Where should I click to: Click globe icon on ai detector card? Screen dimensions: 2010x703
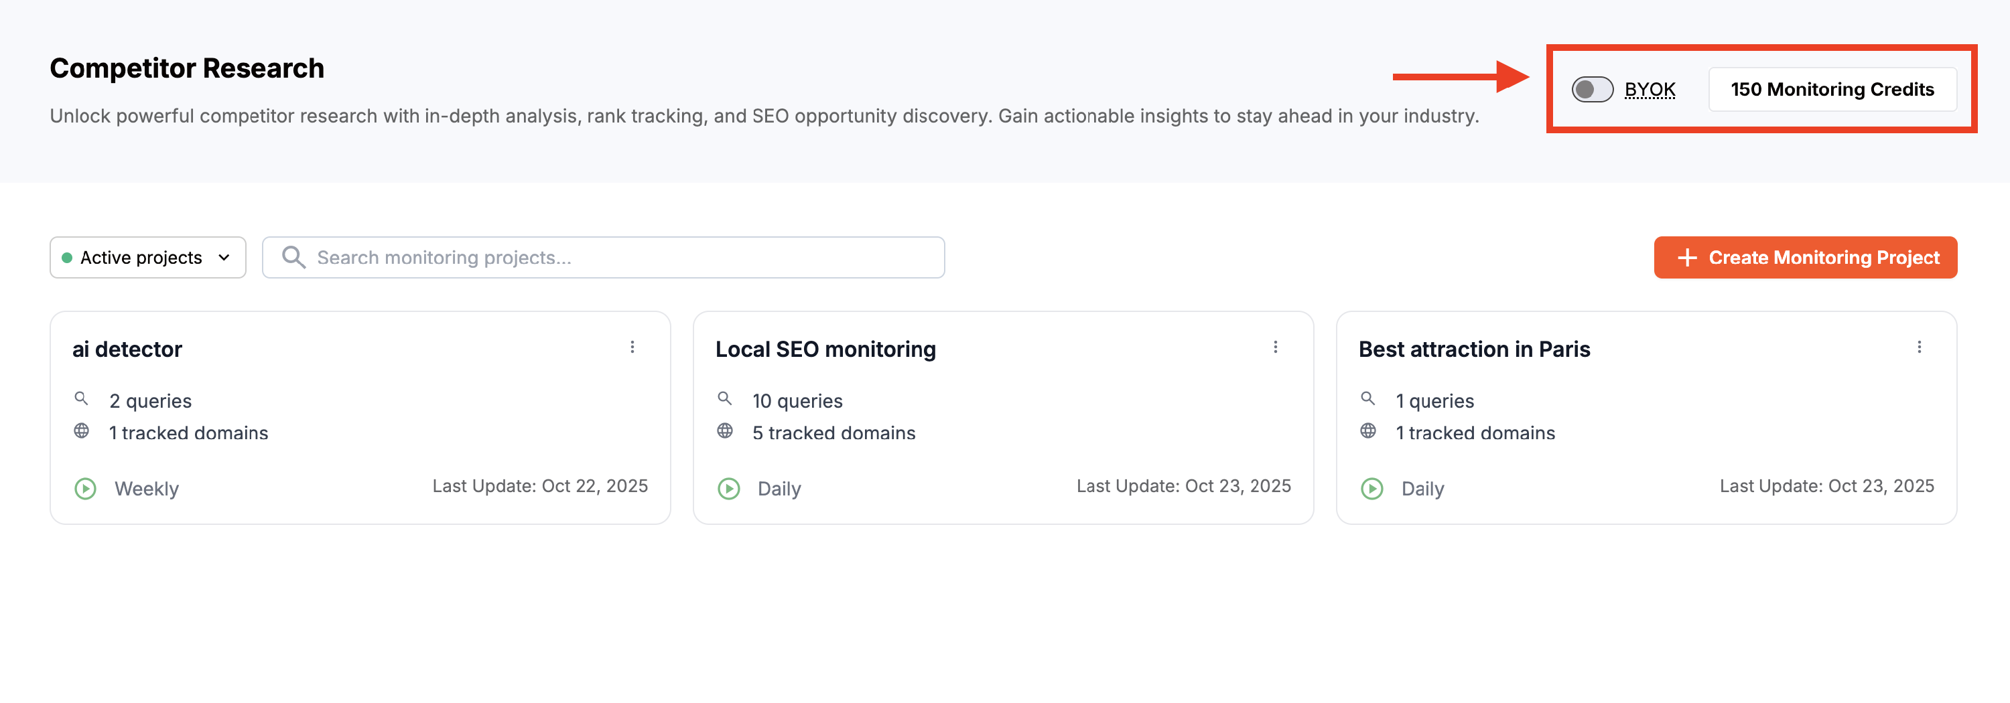tap(81, 431)
